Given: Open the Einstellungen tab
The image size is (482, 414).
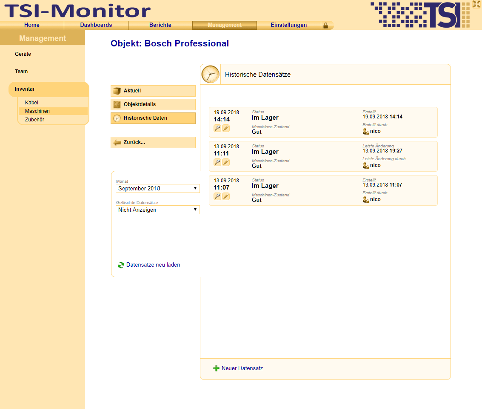Looking at the screenshot, I should coord(288,25).
